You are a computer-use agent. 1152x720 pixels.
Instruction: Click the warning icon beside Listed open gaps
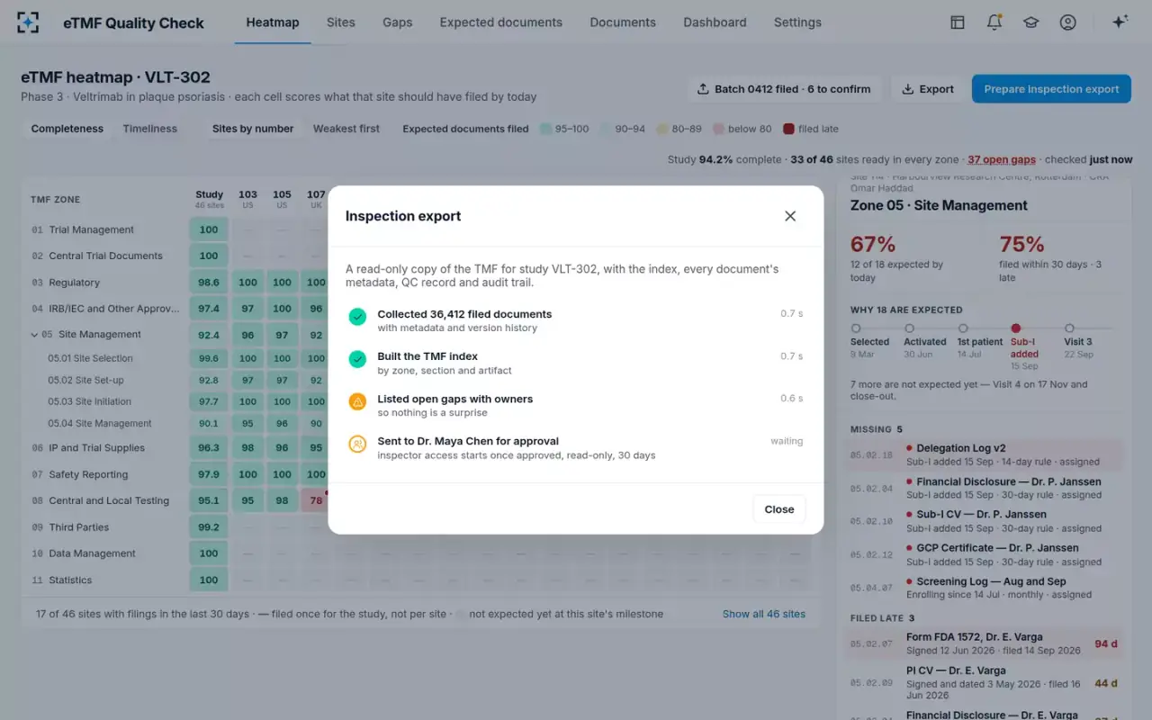coord(357,401)
